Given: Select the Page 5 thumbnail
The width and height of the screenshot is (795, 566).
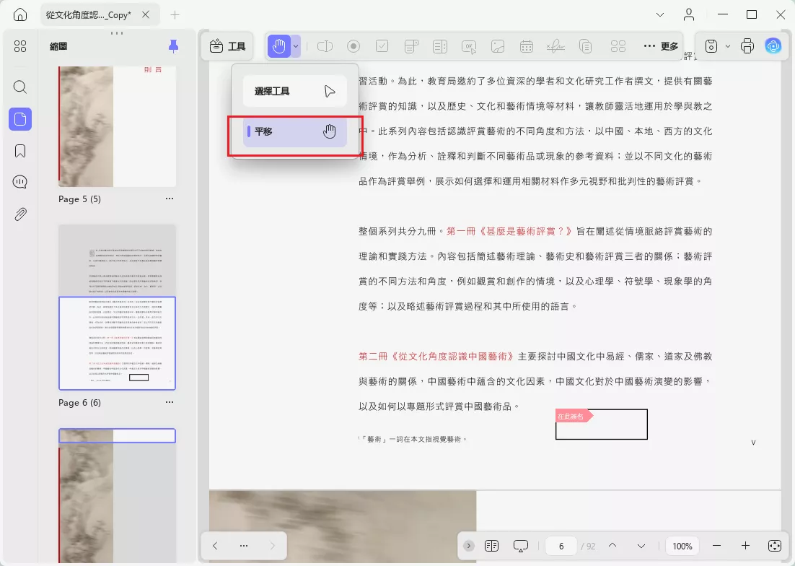Looking at the screenshot, I should pos(117,127).
